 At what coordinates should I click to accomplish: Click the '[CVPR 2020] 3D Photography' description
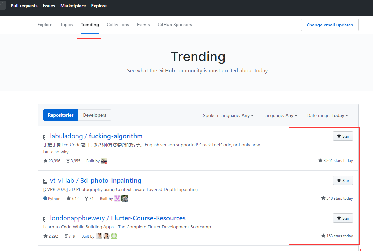[121, 189]
